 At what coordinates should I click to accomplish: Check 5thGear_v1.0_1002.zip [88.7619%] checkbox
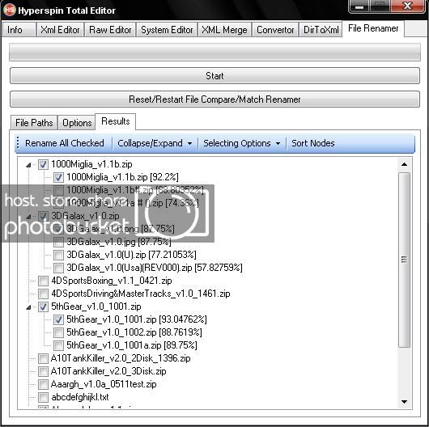58,332
